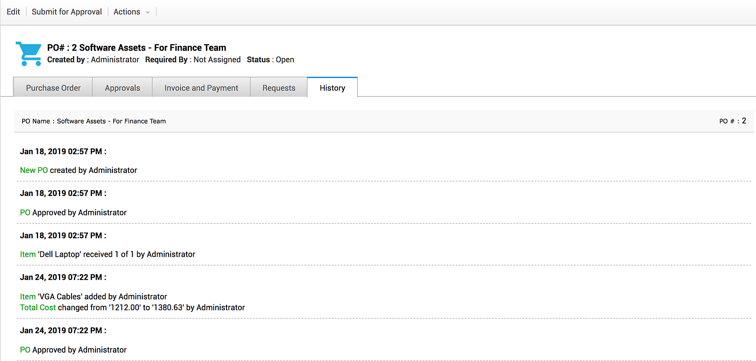The image size is (756, 361).
Task: Go to the Invoice and Payment tab
Action: click(x=201, y=88)
